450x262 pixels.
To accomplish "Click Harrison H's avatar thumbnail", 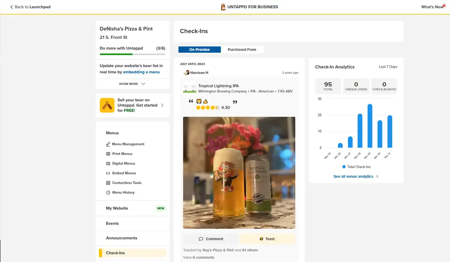I will tap(186, 72).
